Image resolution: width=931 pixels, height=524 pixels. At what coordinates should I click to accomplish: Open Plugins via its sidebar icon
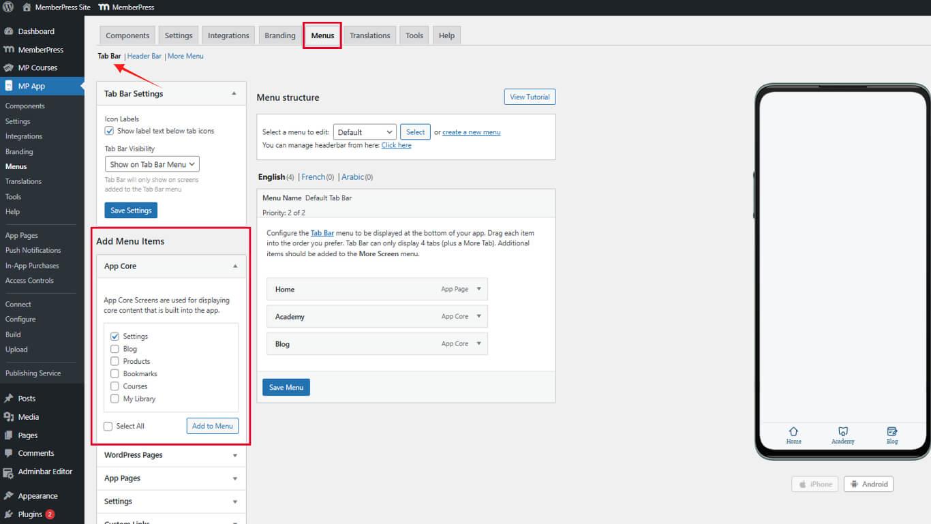(x=9, y=514)
